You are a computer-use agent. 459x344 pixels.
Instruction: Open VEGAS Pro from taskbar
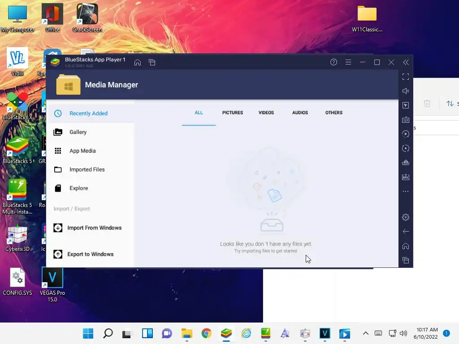coord(325,333)
